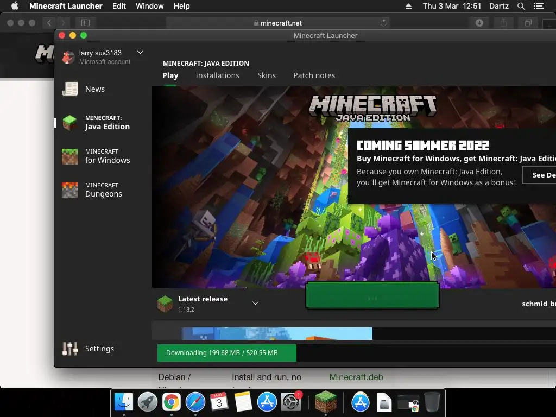The height and width of the screenshot is (417, 556).
Task: Click Minecraft Launcher icon in the Dock
Action: coord(326,401)
